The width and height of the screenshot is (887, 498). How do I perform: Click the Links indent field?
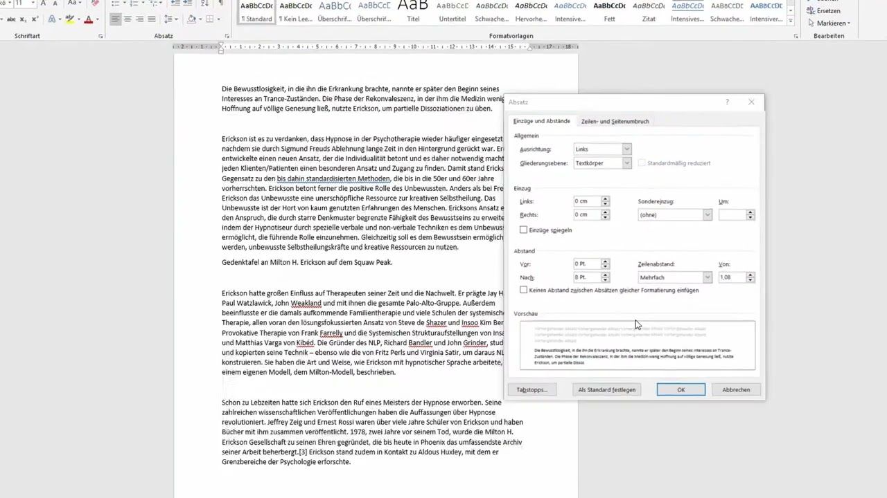[x=586, y=201]
